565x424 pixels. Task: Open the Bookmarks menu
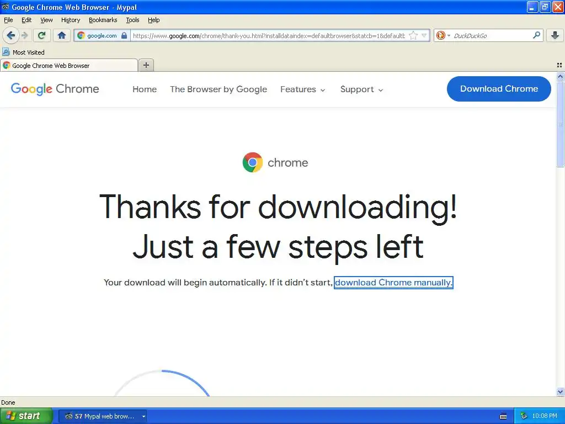[x=103, y=20]
